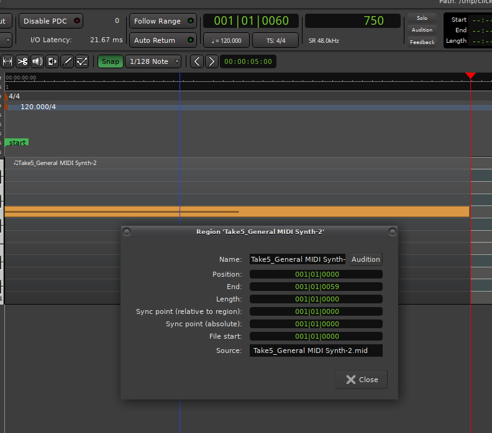The width and height of the screenshot is (492, 433).
Task: Select the Cut (scissors) tool
Action: pyautogui.click(x=22, y=61)
